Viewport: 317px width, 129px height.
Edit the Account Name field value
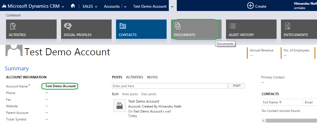[60, 86]
